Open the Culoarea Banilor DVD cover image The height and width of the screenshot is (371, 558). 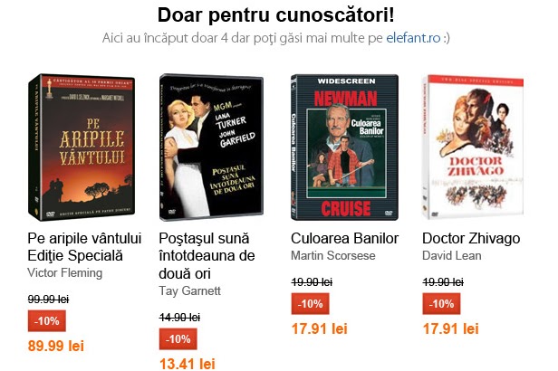(344, 147)
